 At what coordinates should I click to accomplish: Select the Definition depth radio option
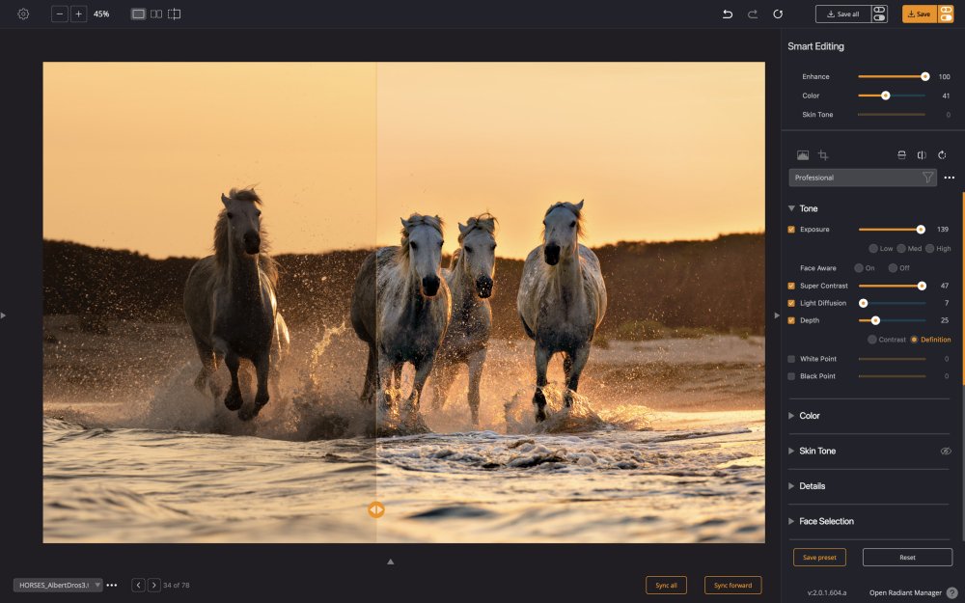point(914,340)
